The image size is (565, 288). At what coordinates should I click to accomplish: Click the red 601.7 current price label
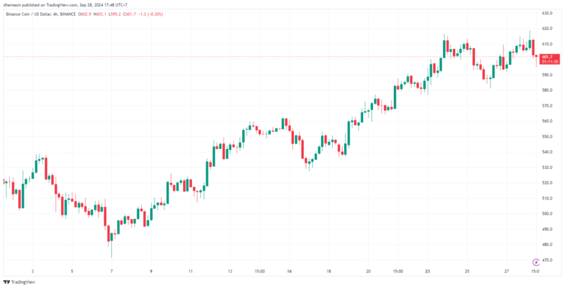[x=546, y=57]
